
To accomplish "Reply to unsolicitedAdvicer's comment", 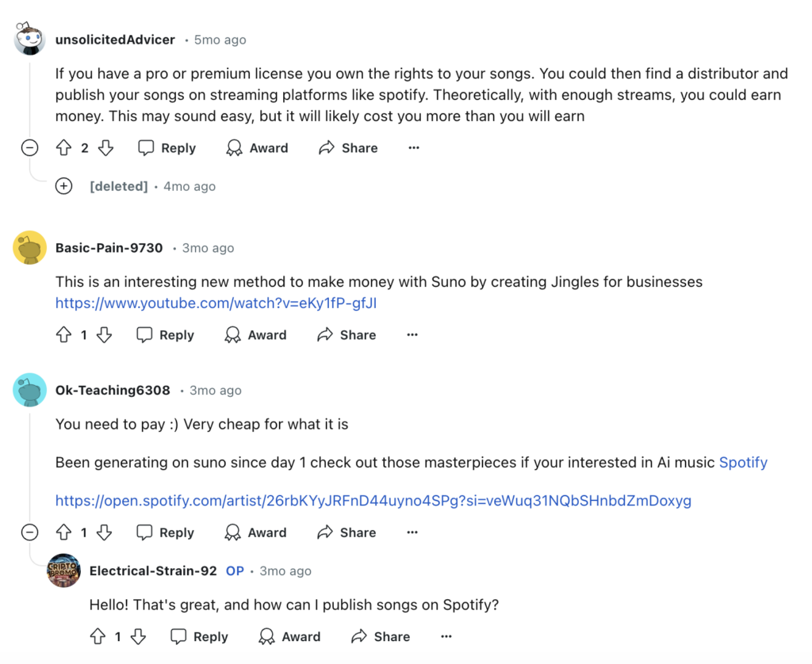I will pos(167,148).
